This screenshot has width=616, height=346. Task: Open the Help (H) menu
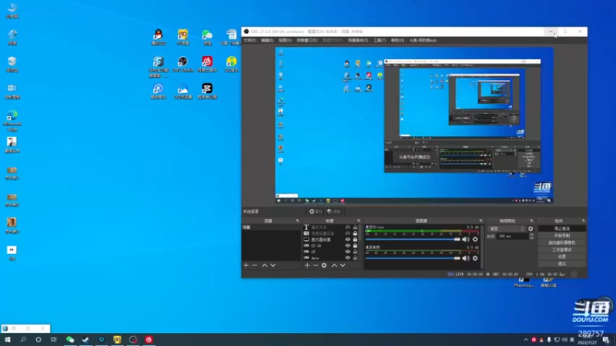coord(397,41)
